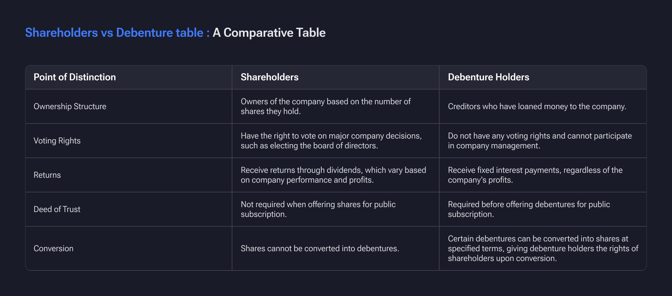
Task: Click the "Receive returns through dividends" cell
Action: (x=333, y=175)
